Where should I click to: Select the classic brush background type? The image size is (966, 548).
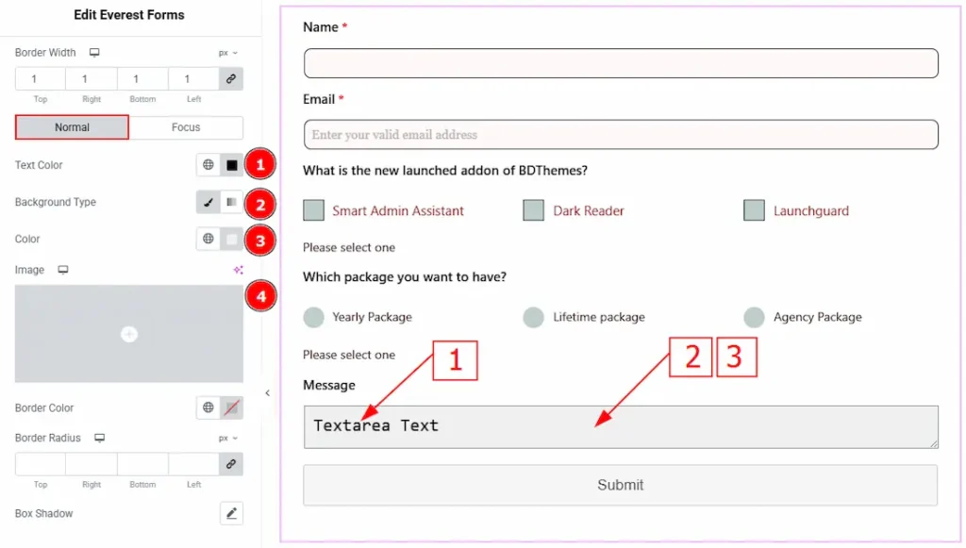[208, 202]
